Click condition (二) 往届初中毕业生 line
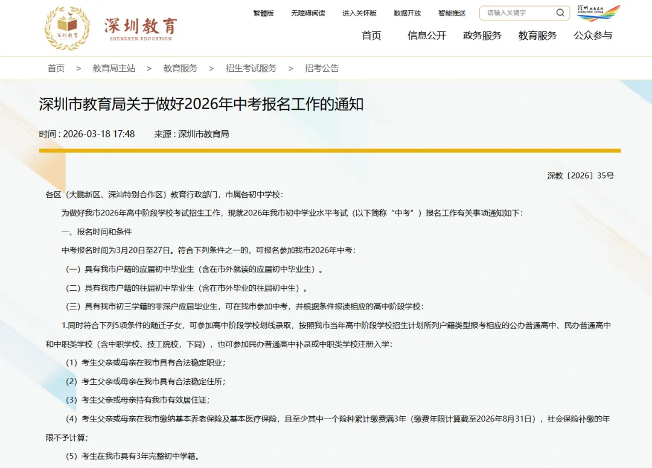This screenshot has width=652, height=468. coord(187,288)
